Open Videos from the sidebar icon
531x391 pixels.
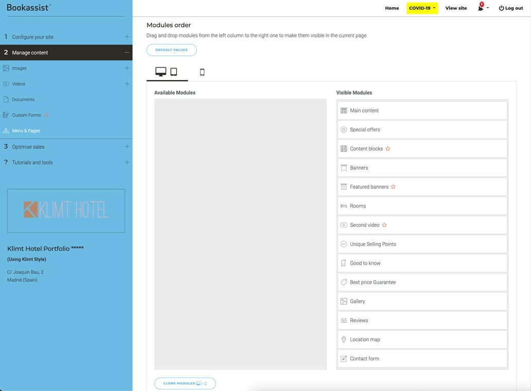click(x=6, y=84)
